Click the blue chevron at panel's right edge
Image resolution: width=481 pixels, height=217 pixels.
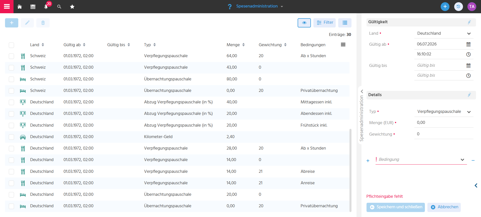tap(476, 185)
